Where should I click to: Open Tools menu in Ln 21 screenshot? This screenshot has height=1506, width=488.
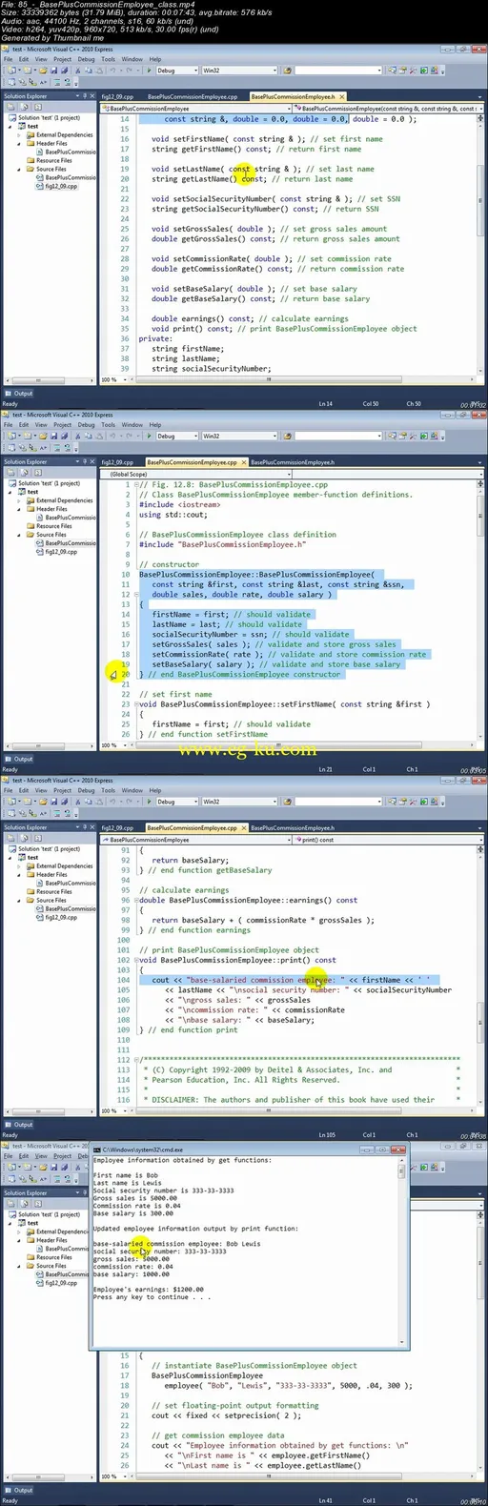[x=109, y=425]
